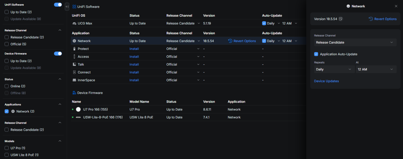403x159 pixels.
Task: Uncheck the Network row auto-update checkbox
Action: pos(264,41)
